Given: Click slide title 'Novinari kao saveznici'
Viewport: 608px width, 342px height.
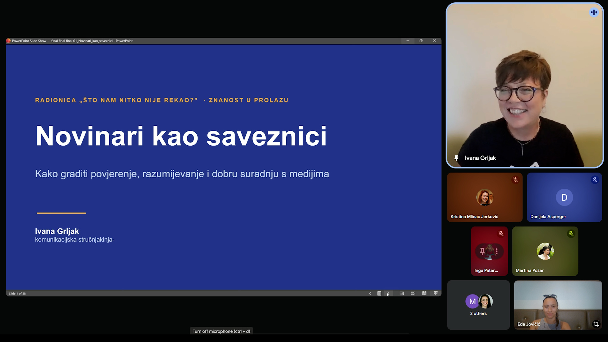Looking at the screenshot, I should point(181,136).
